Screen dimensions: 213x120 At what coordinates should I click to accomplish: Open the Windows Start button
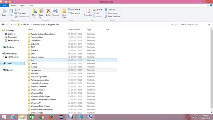coord(4,117)
